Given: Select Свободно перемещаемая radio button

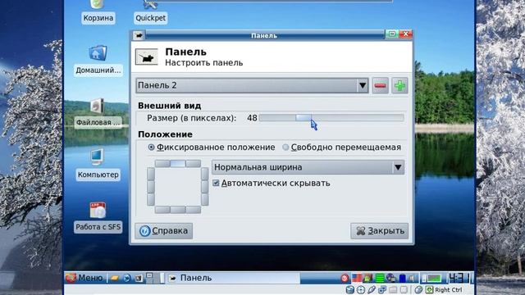Looking at the screenshot, I should point(341,147).
